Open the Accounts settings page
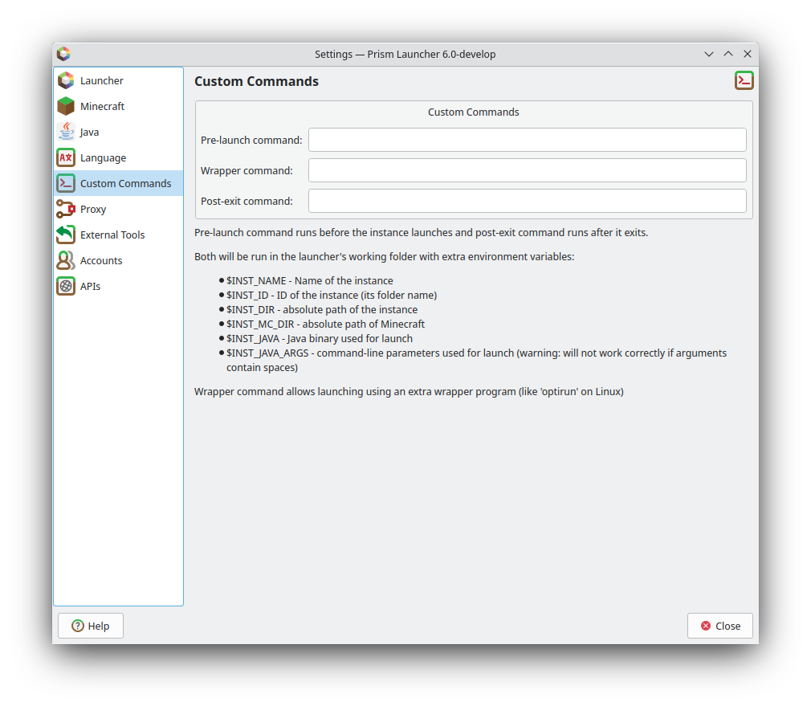This screenshot has height=706, width=811. [101, 260]
